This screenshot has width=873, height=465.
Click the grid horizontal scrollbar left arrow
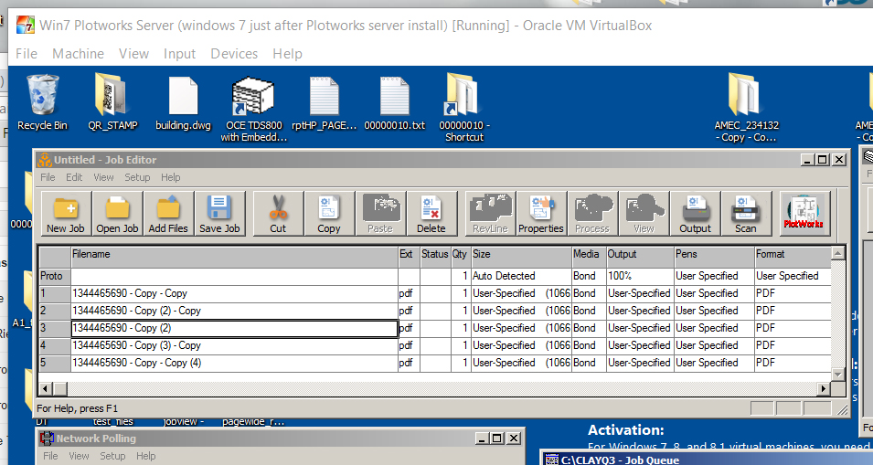[x=47, y=388]
